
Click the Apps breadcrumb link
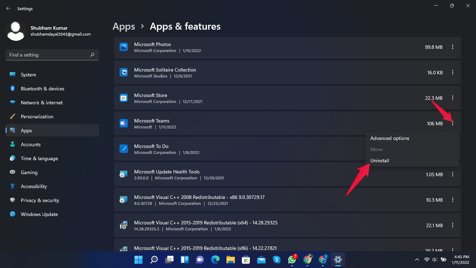pyautogui.click(x=124, y=27)
